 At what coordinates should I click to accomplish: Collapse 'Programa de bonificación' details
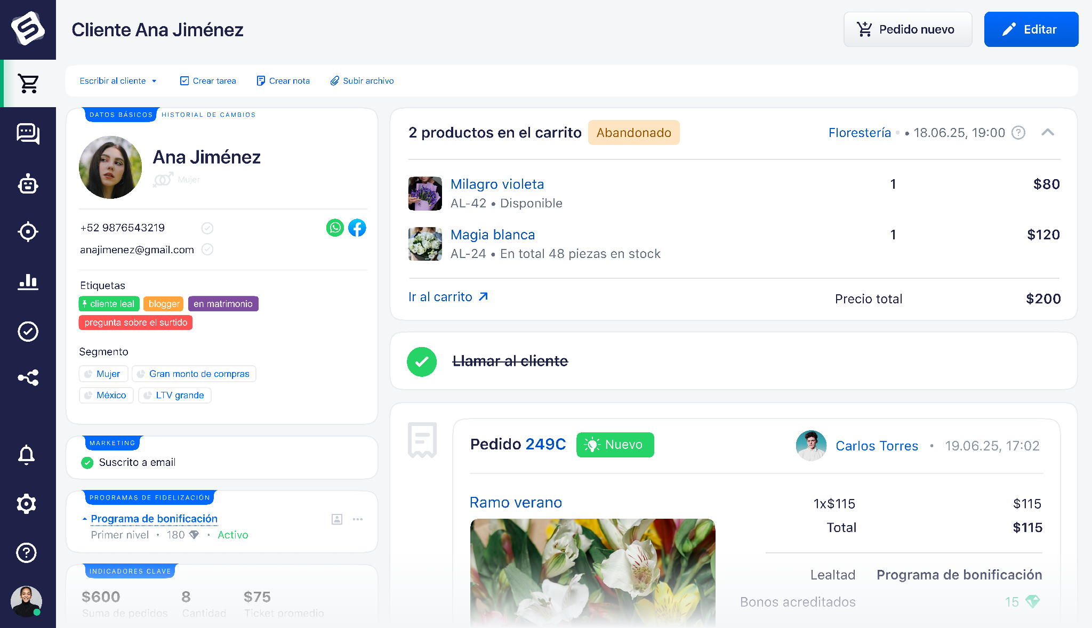coord(84,518)
